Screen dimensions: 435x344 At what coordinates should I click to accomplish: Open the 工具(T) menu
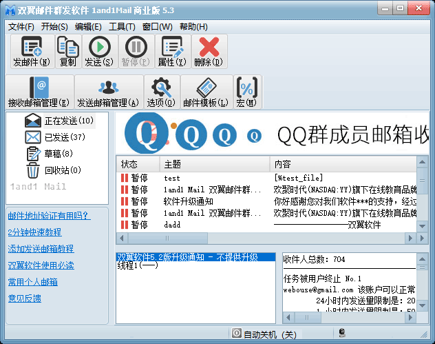pyautogui.click(x=122, y=27)
